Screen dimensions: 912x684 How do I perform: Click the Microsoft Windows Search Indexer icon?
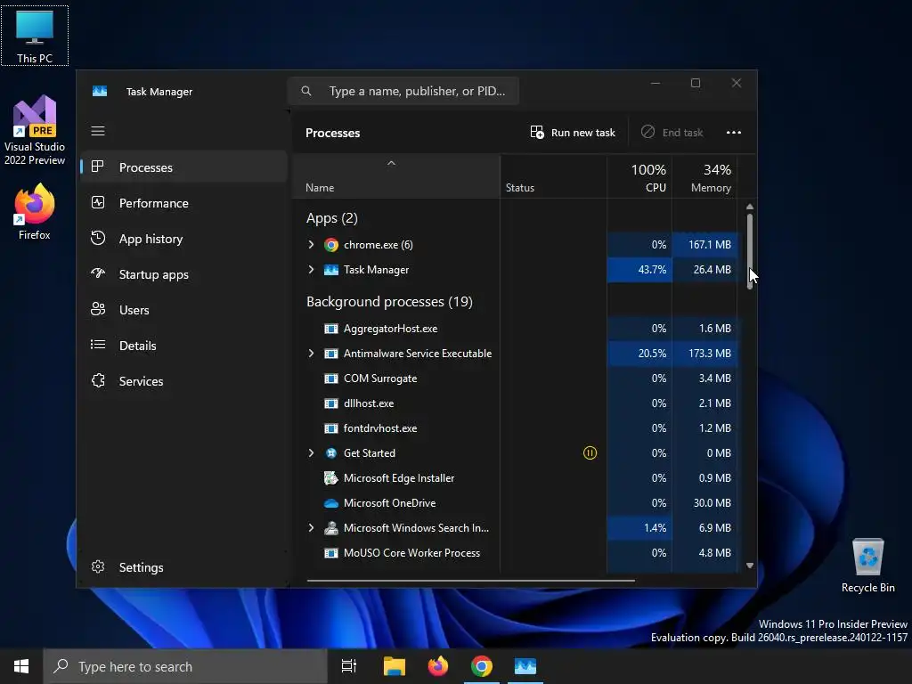click(331, 528)
